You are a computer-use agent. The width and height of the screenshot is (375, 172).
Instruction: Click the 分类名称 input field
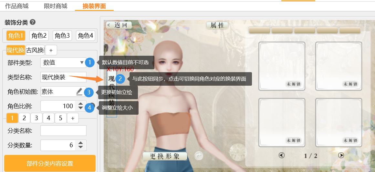(x=64, y=130)
